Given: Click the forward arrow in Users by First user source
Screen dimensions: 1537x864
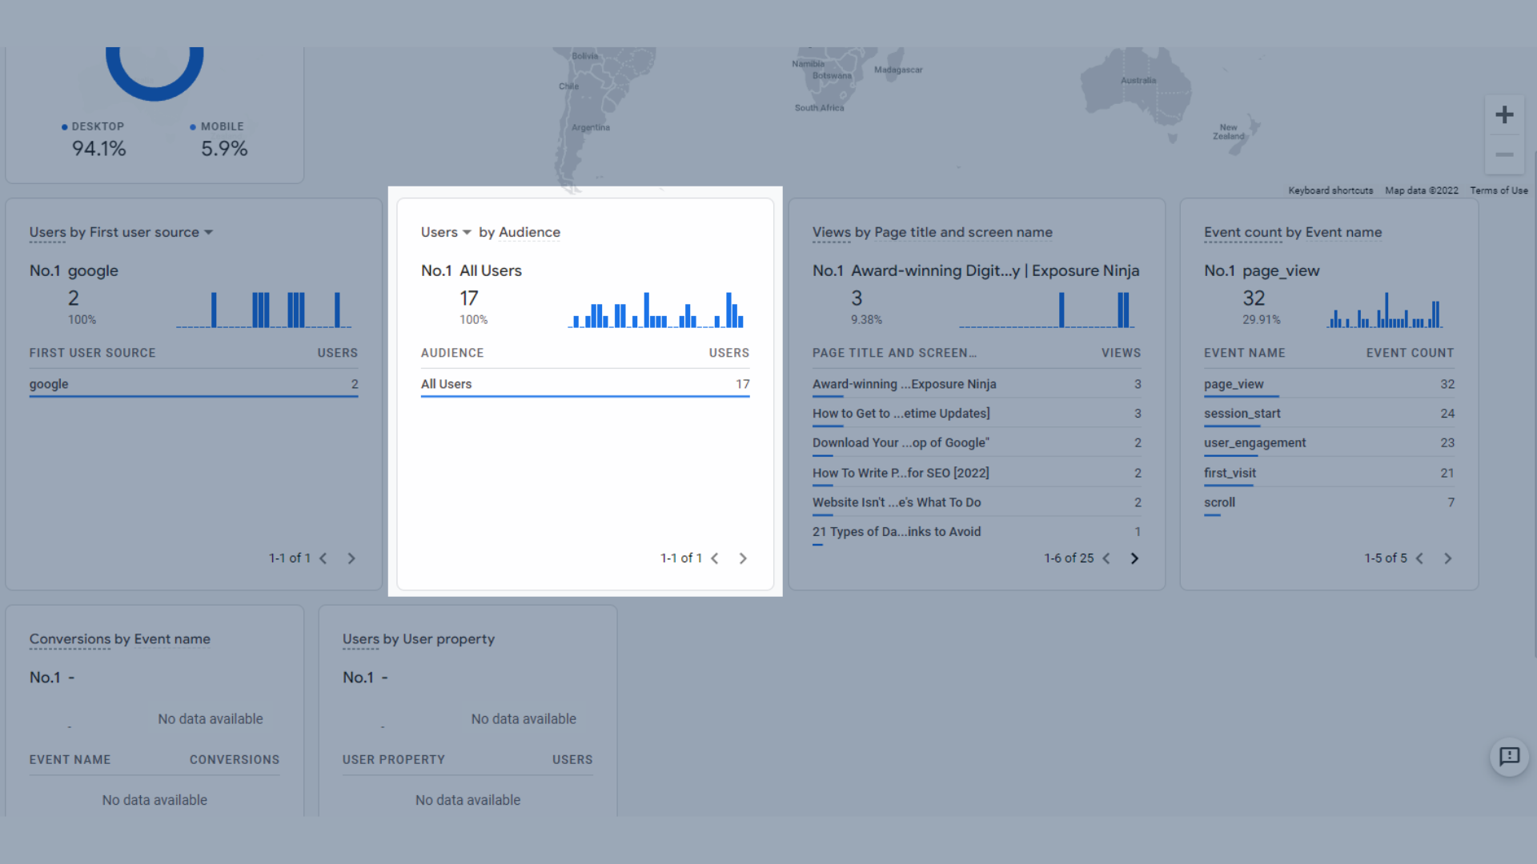Looking at the screenshot, I should click(x=351, y=557).
